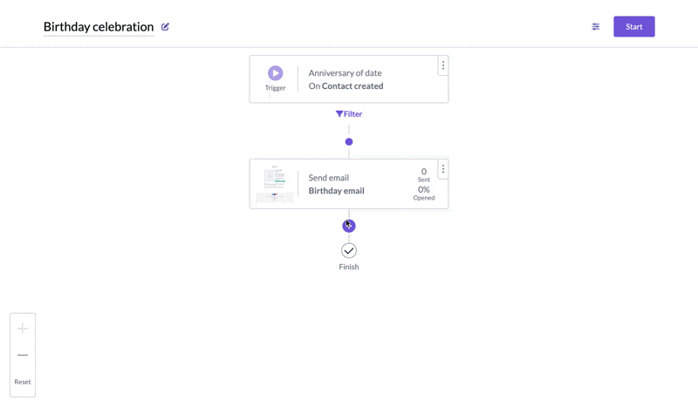Open the trigger card three-dot menu
This screenshot has height=407, width=698.
pos(443,65)
